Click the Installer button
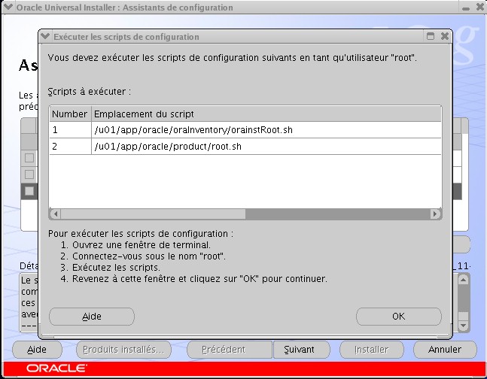The image size is (487, 379). point(372,350)
